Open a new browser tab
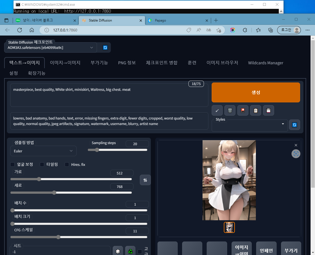 click(x=216, y=20)
